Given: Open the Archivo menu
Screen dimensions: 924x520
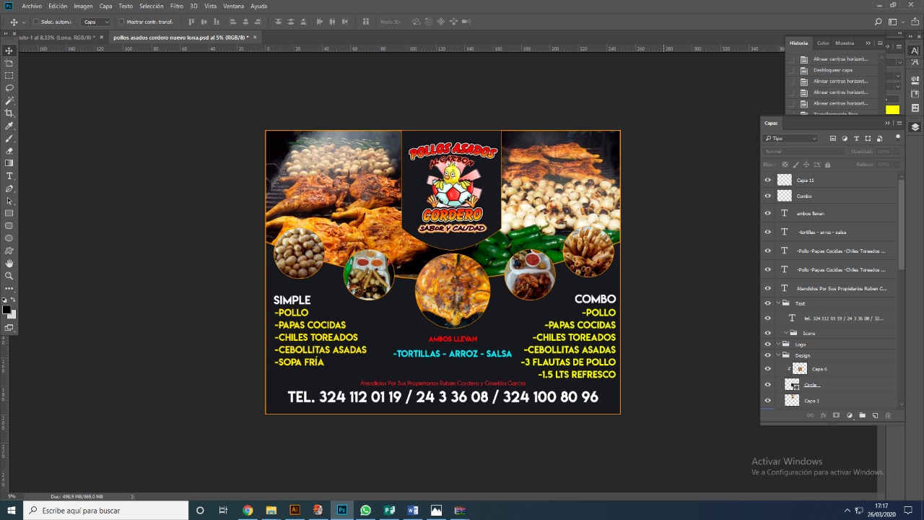Looking at the screenshot, I should [32, 6].
